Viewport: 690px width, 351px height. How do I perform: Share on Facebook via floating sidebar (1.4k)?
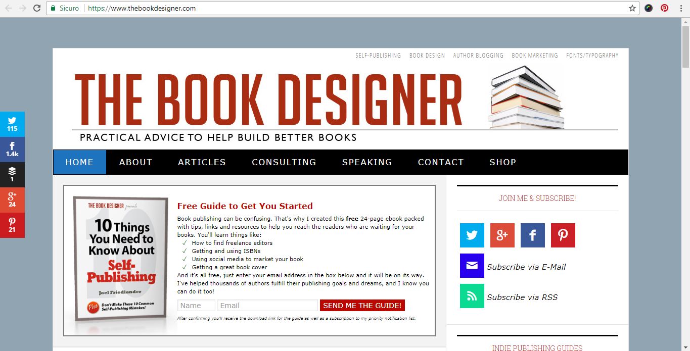[12, 149]
